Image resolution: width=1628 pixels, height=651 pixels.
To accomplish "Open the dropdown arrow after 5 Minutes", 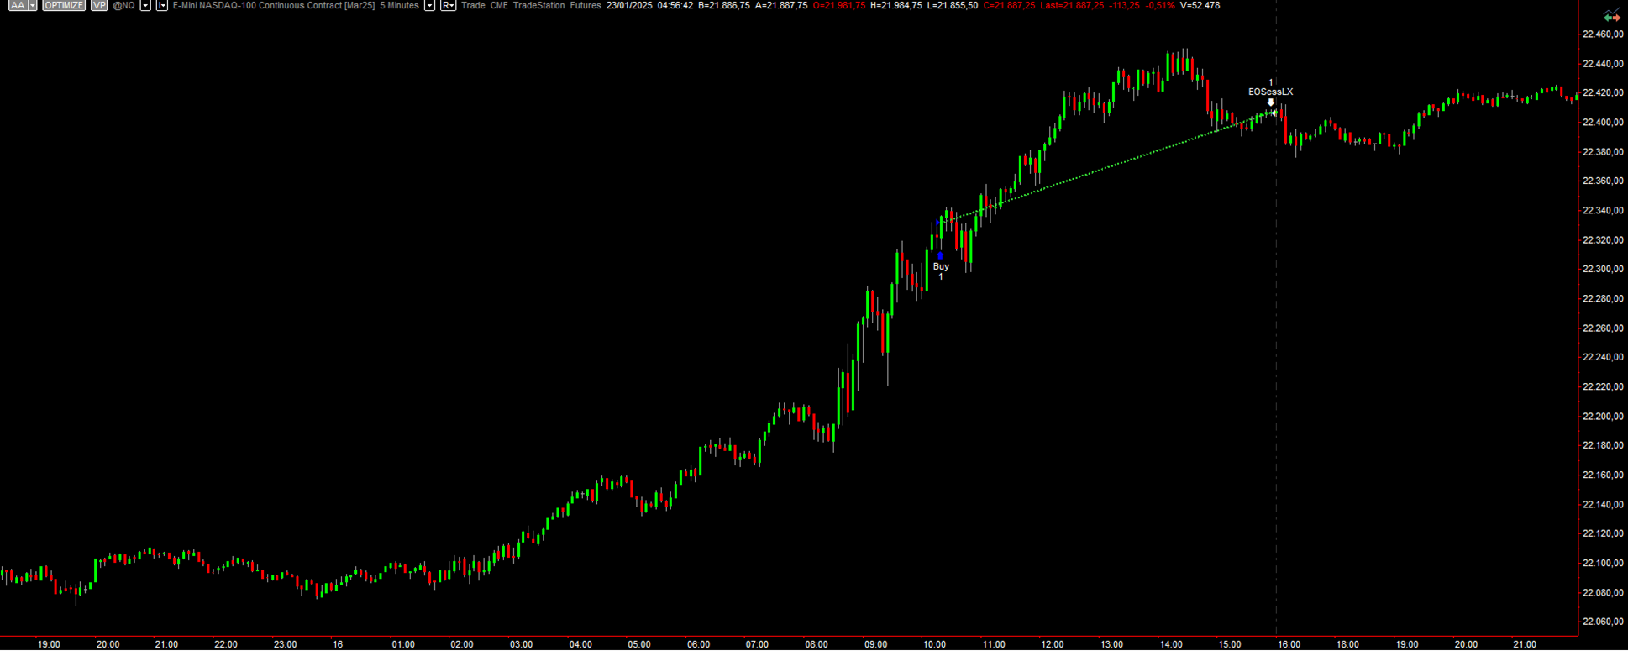I will (x=429, y=6).
